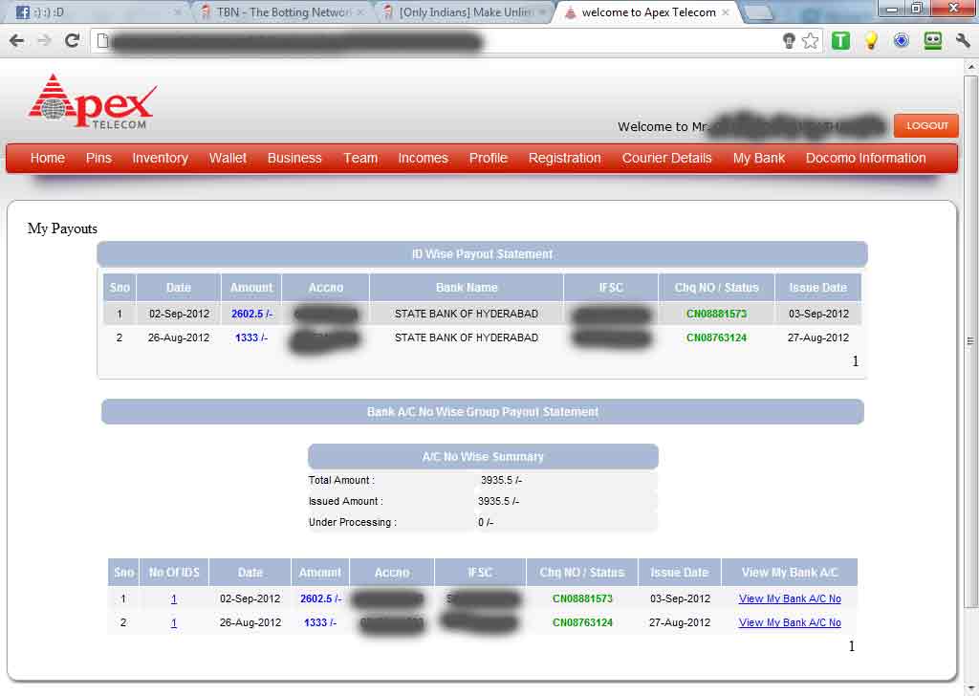Open Chrome wrench settings menu

(963, 41)
